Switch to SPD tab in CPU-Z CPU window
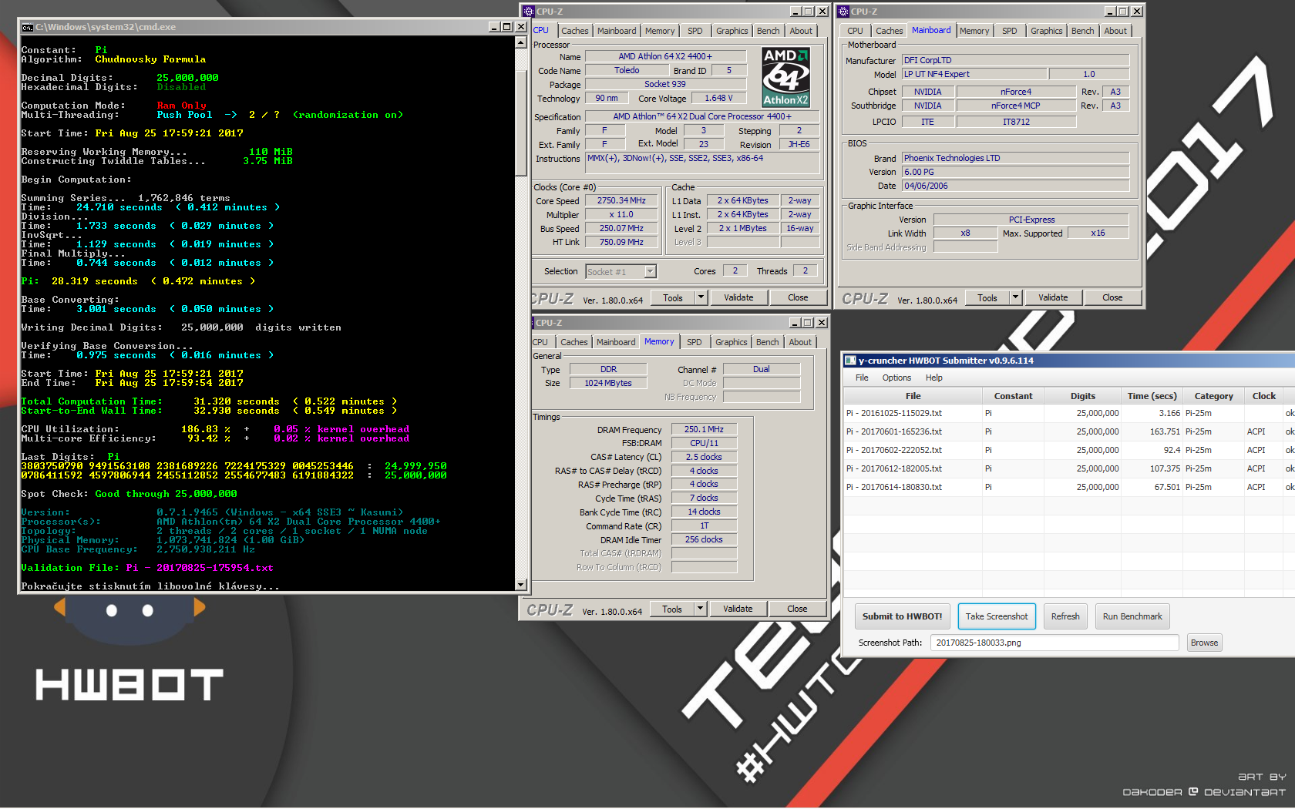This screenshot has width=1295, height=809. click(695, 31)
